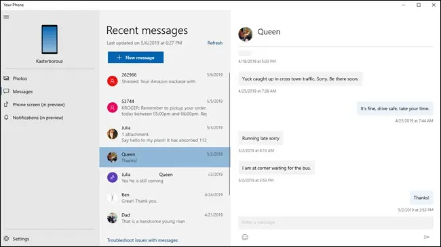Click the Kasterborous phone device image
Viewport: 441px width, 247px height.
pyautogui.click(x=50, y=39)
